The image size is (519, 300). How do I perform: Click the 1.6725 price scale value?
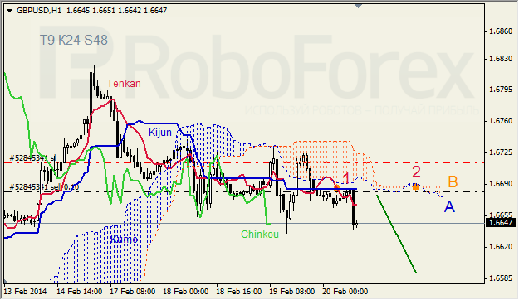[x=501, y=152]
